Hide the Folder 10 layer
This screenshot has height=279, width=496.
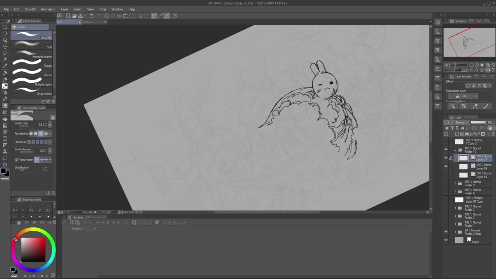(446, 150)
